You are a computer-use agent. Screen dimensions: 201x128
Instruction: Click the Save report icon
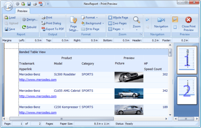click(x=7, y=29)
